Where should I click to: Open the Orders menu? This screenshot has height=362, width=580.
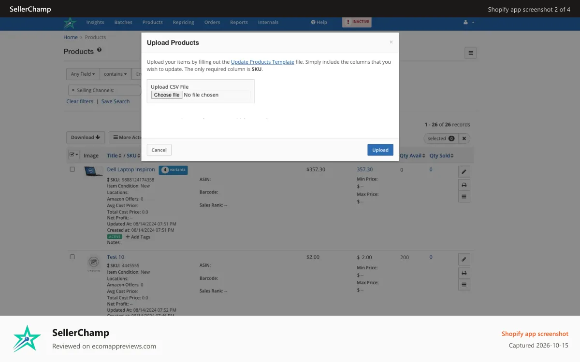tap(212, 22)
